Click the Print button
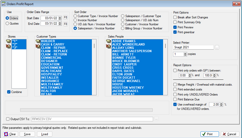This screenshot has height=138, width=242. coord(210,134)
